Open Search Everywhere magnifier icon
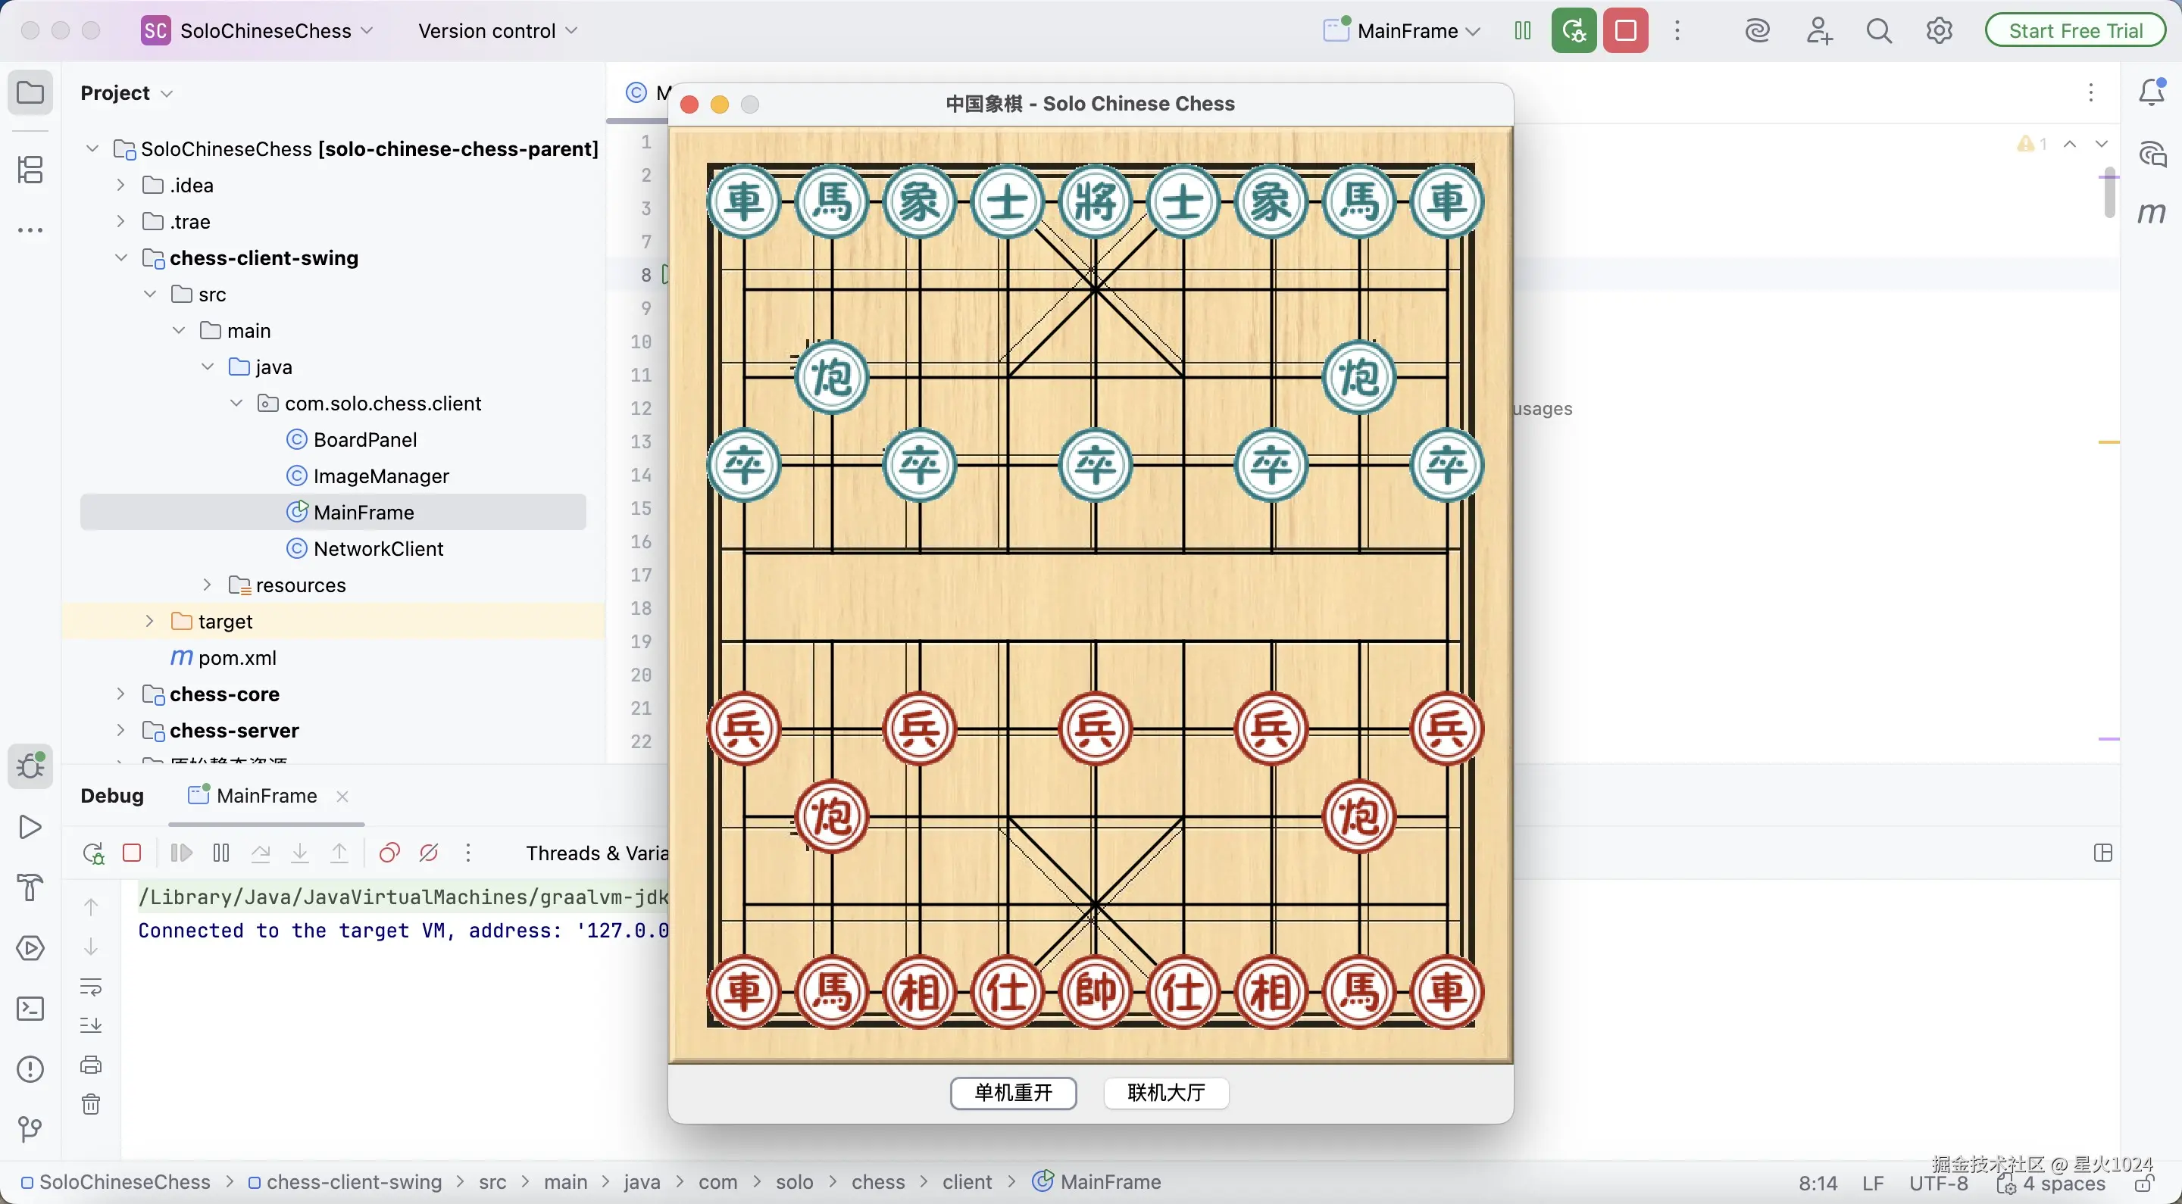The width and height of the screenshot is (2182, 1204). click(x=1879, y=31)
